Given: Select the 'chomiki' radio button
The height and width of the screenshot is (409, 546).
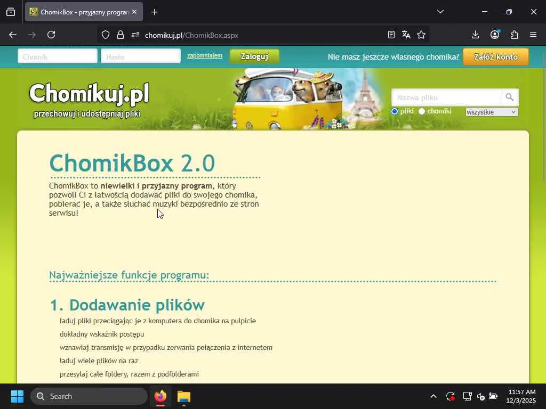Looking at the screenshot, I should tap(422, 111).
